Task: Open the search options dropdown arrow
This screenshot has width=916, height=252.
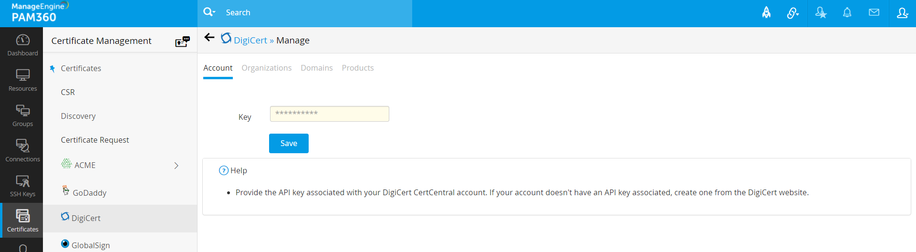Action: tap(209, 12)
